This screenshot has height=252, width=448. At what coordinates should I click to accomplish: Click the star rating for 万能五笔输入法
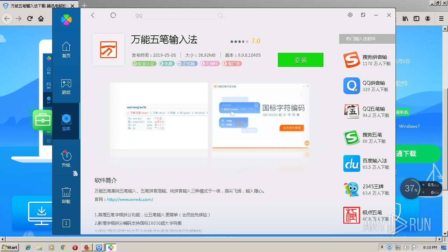pos(240,41)
